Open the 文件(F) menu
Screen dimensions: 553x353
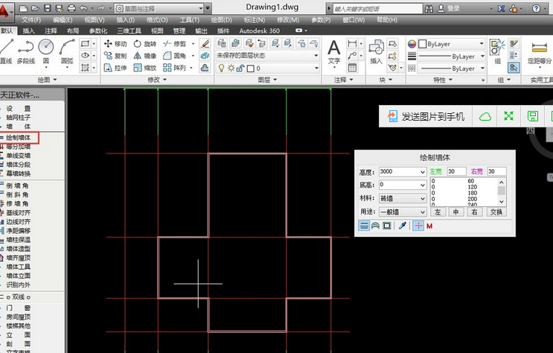tap(31, 20)
